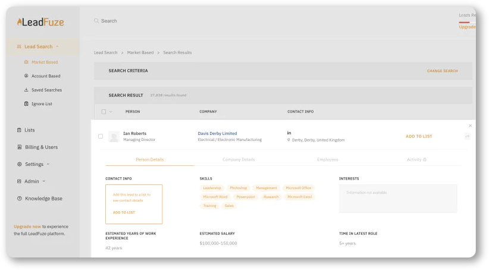Click Search Results in the breadcrumb
The image size is (489, 270).
(177, 52)
